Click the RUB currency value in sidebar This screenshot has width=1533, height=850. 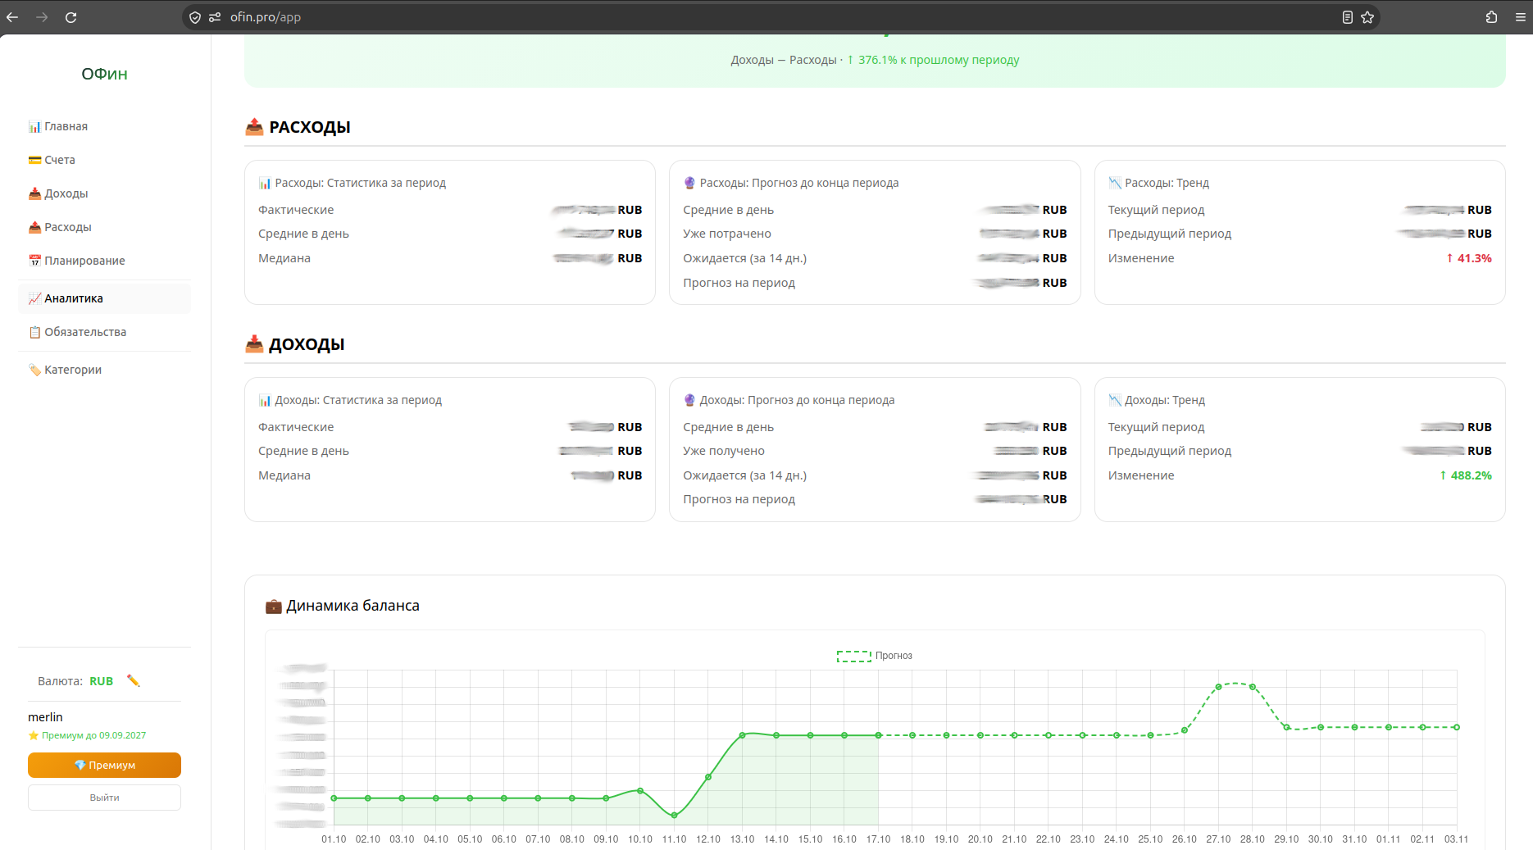(101, 681)
